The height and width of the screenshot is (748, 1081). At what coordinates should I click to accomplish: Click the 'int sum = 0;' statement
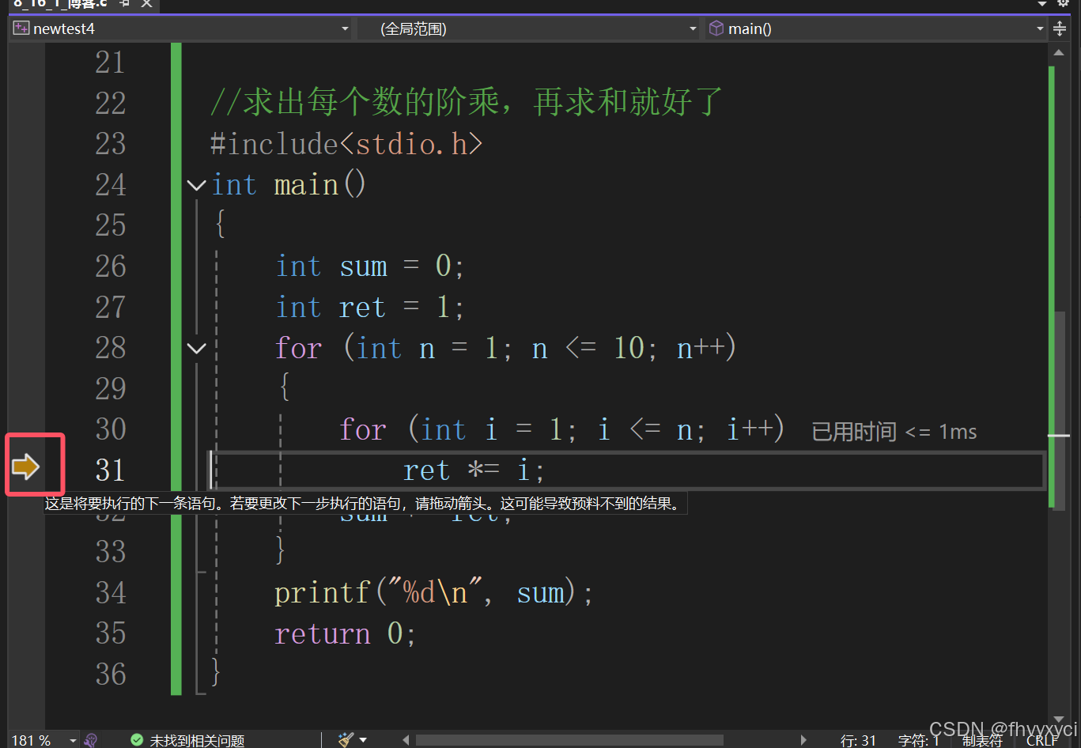[x=369, y=266]
